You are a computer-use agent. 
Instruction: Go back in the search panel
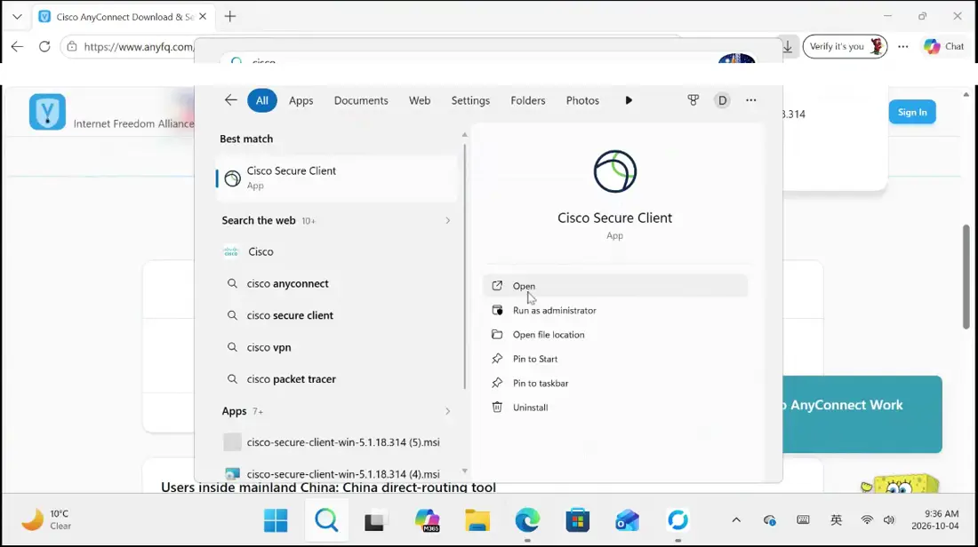(231, 99)
